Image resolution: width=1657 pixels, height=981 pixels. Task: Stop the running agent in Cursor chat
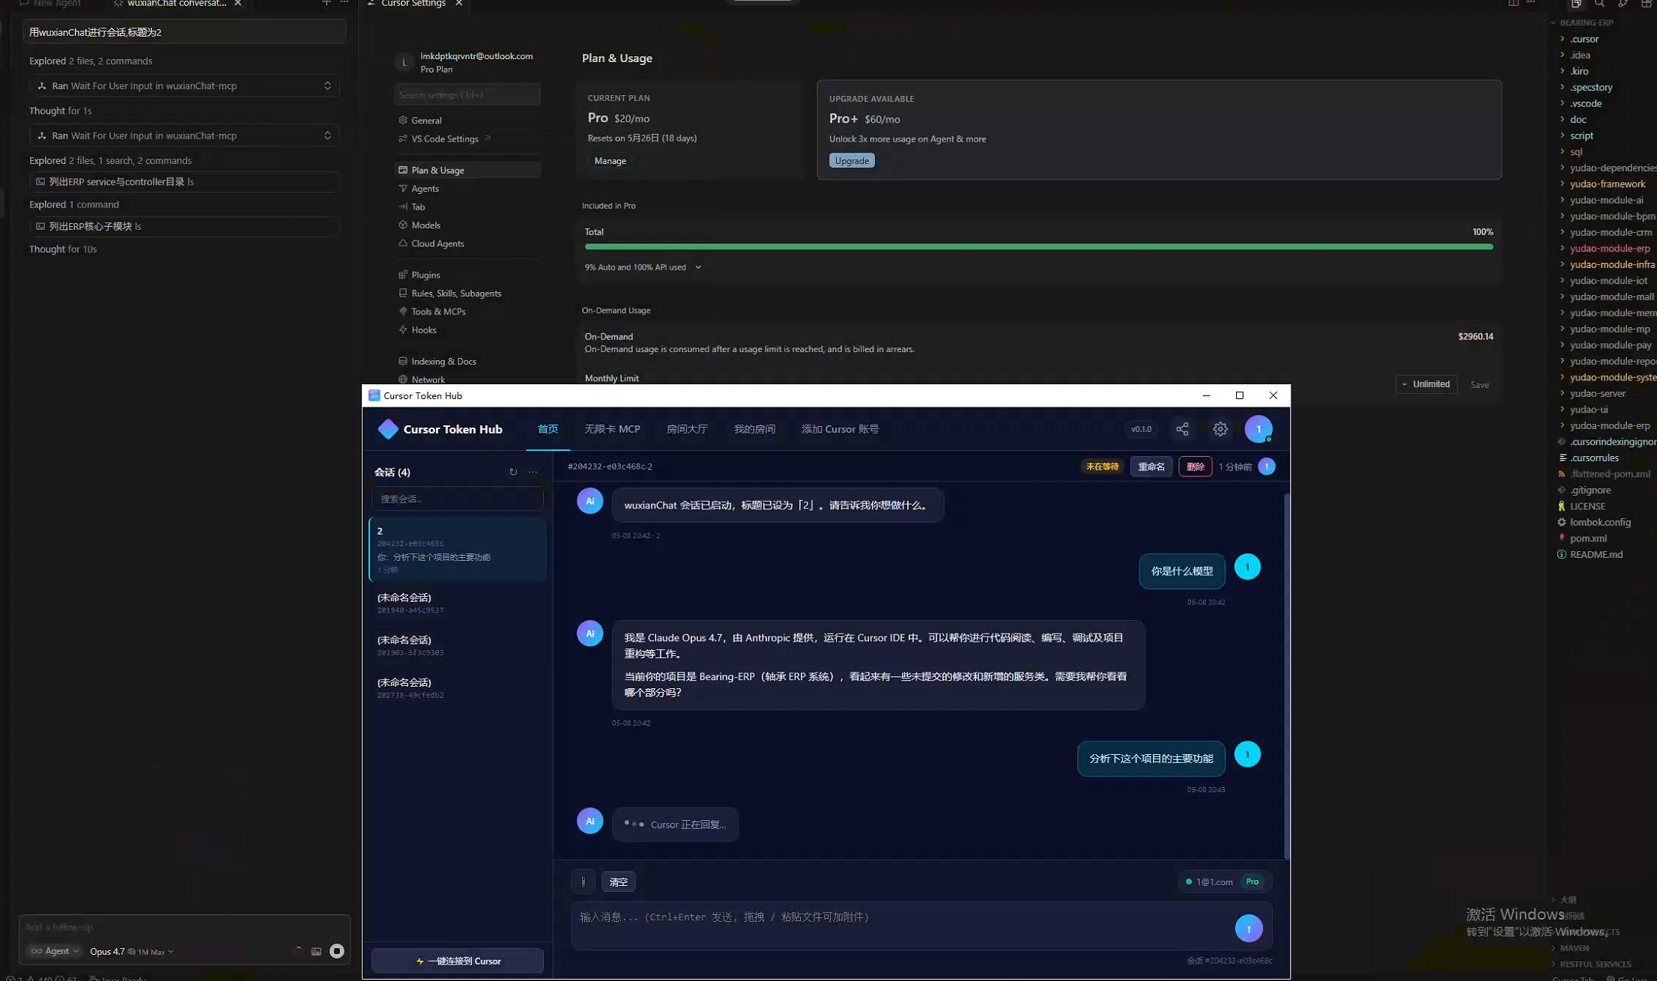tap(337, 951)
